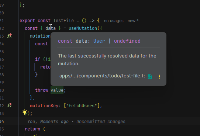The image size is (200, 136).
Task: Open the yellow lightbulb quick-fix icon
Action: coord(25,112)
